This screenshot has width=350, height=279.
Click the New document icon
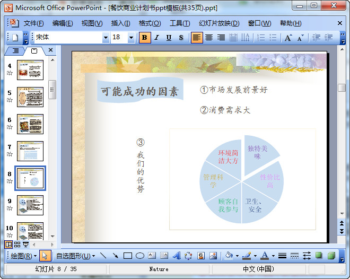(15, 37)
